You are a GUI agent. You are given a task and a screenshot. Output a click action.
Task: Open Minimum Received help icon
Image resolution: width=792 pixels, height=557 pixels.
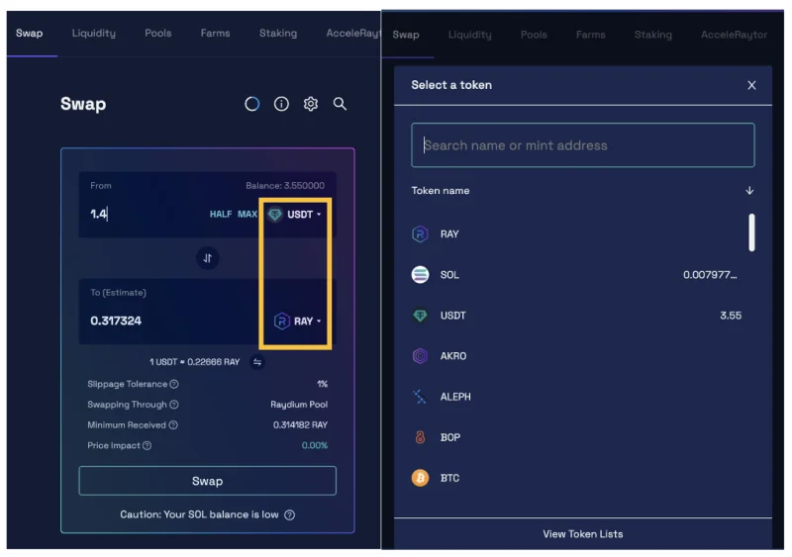[173, 425]
